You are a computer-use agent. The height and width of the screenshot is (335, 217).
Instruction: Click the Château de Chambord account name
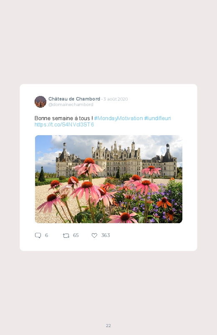point(74,99)
